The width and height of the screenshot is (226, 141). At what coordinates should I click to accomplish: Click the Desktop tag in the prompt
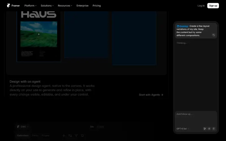point(182,26)
